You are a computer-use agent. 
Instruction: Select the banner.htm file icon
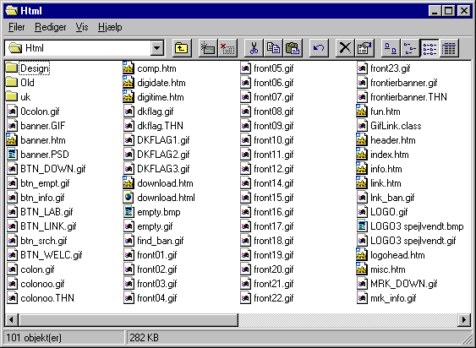(12, 140)
